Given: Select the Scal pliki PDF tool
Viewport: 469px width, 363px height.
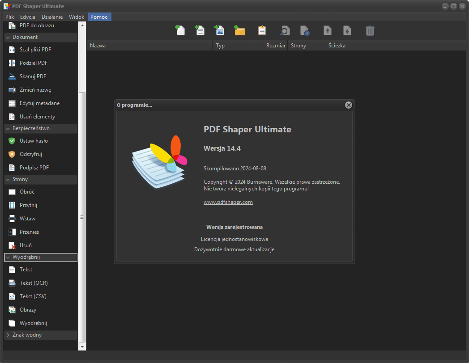Looking at the screenshot, I should (41, 50).
